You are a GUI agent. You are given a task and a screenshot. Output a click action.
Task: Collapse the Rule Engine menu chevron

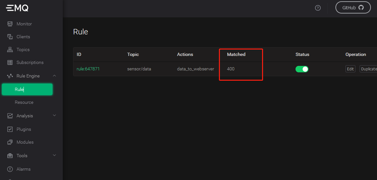click(54, 76)
